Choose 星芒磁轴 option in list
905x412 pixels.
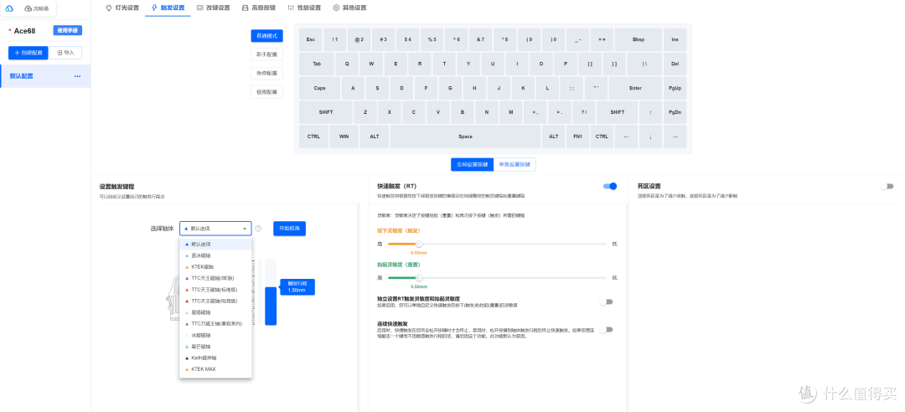[x=215, y=346]
